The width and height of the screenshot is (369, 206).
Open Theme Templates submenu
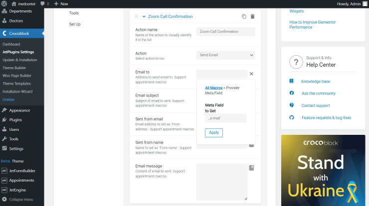pos(17,84)
